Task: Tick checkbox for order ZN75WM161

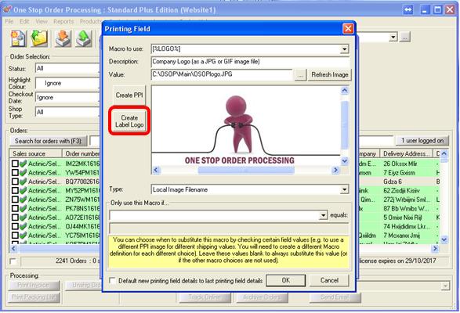Action: 15,200
